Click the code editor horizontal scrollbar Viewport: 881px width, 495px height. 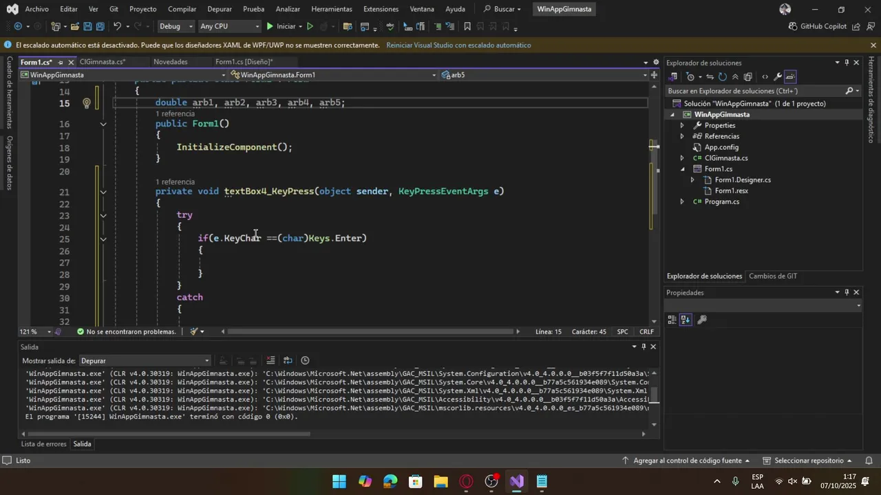(x=372, y=331)
